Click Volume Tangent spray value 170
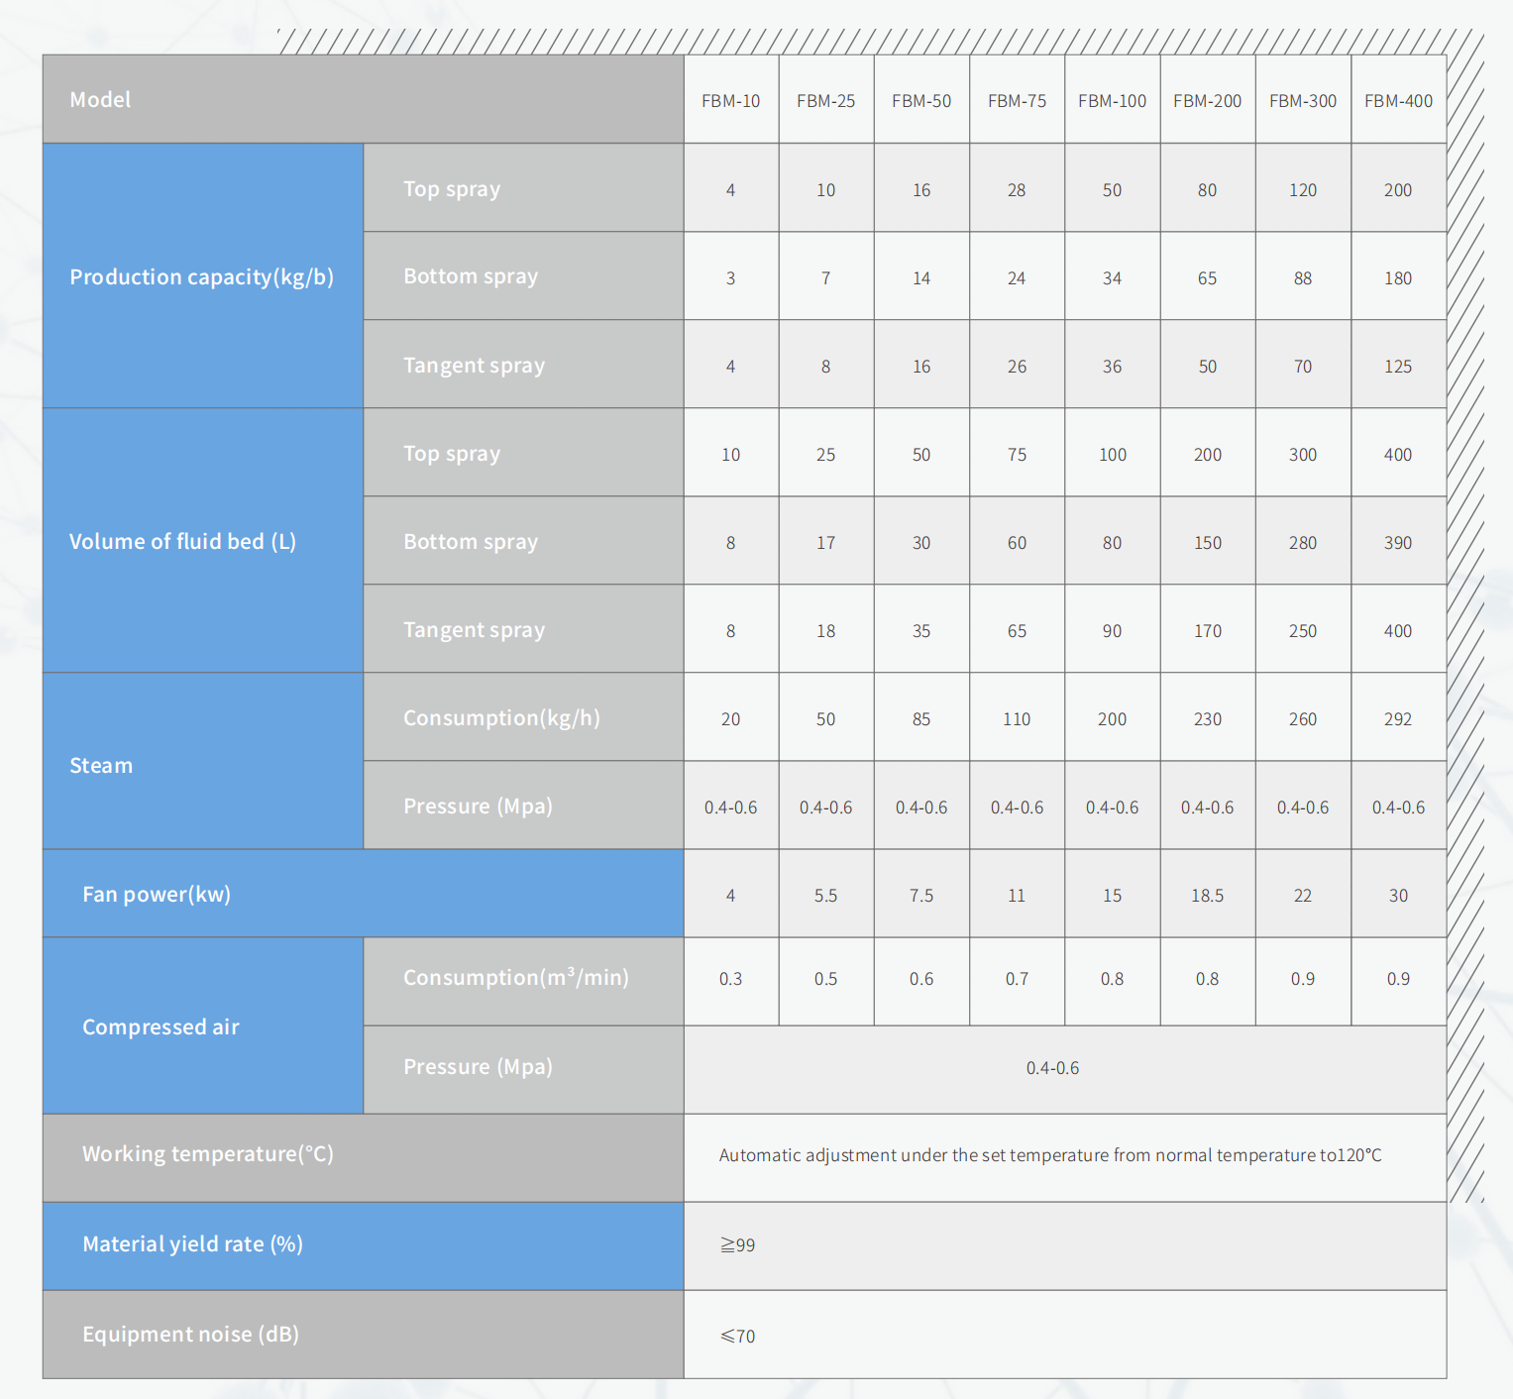 coord(1208,630)
